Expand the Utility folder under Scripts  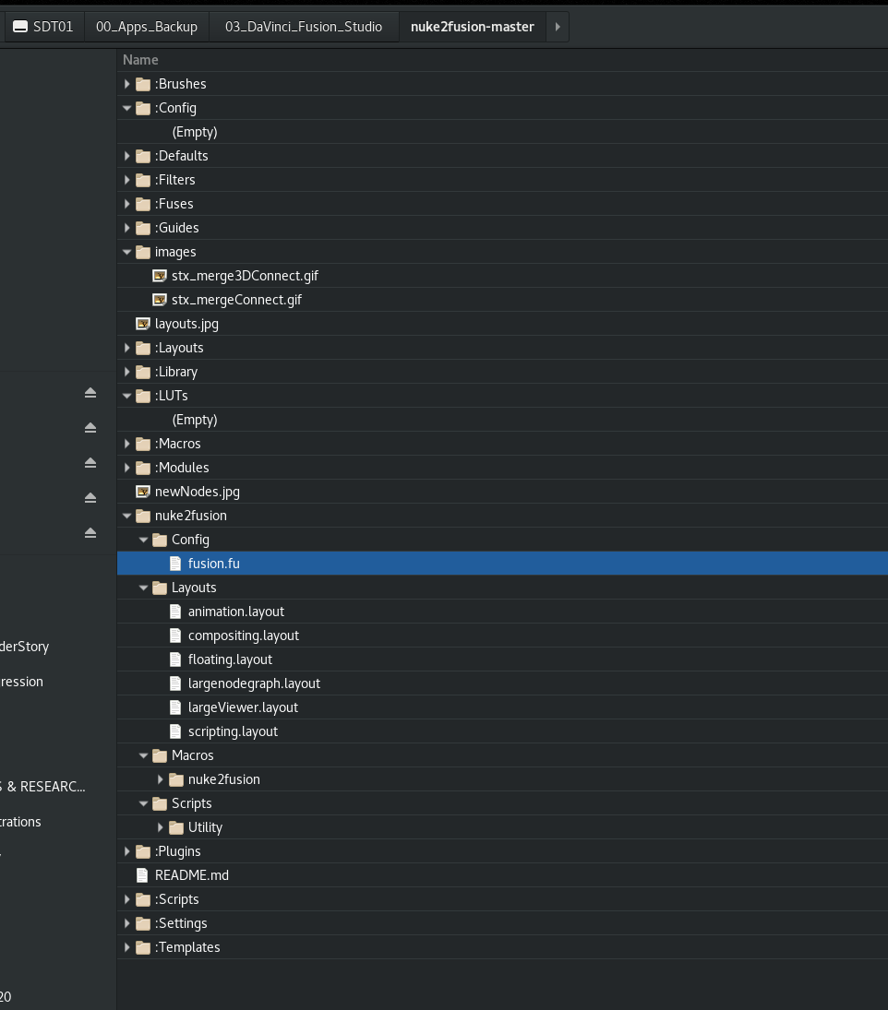161,827
